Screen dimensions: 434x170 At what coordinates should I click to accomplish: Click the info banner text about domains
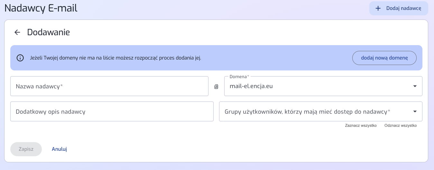[x=115, y=58]
